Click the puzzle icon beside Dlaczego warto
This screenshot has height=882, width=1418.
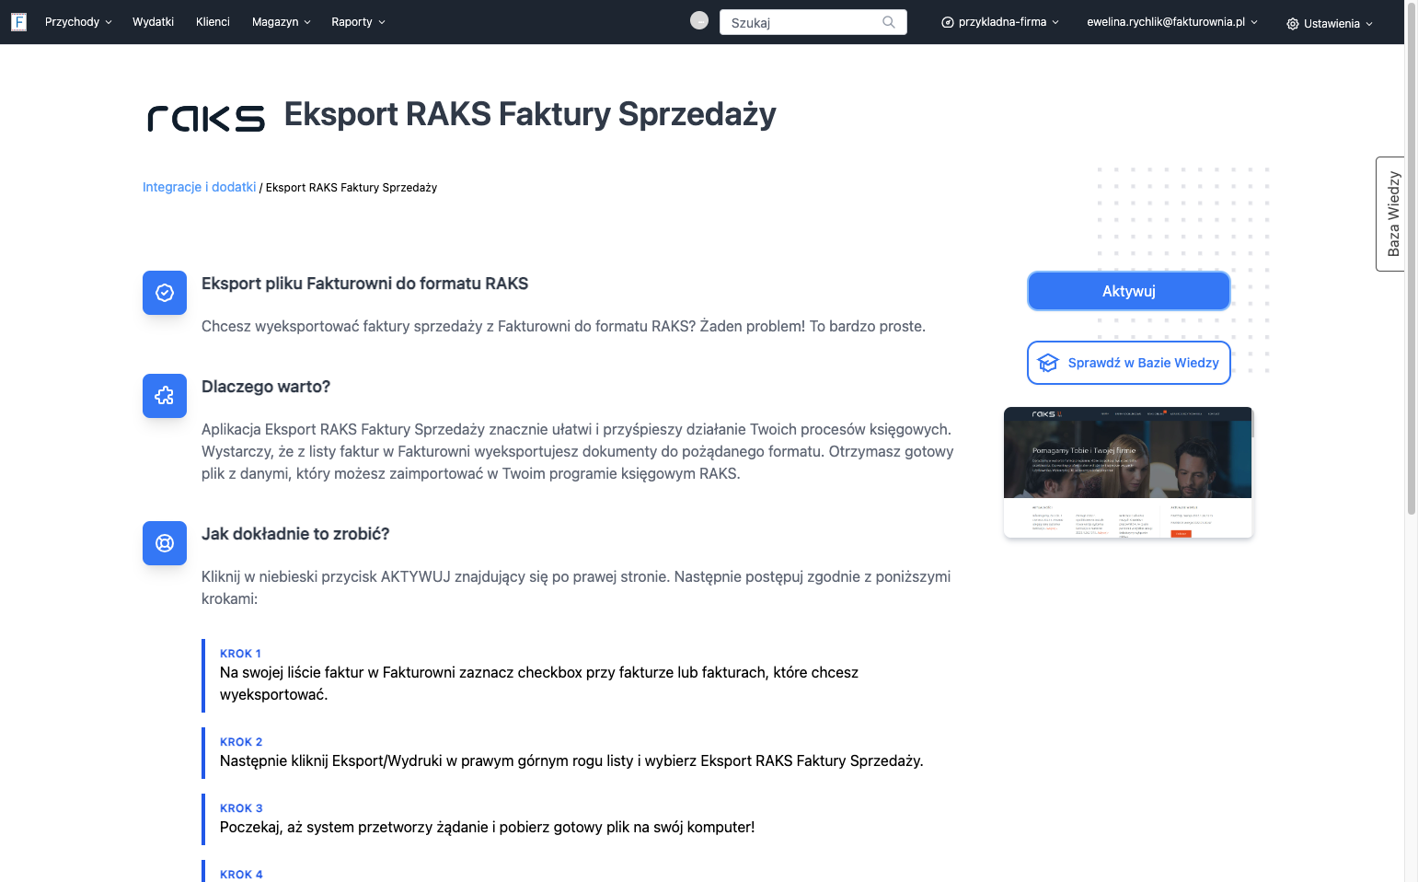tap(165, 396)
